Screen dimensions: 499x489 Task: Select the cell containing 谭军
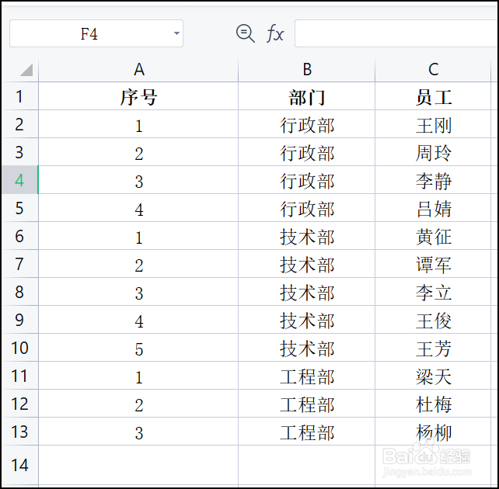click(433, 265)
